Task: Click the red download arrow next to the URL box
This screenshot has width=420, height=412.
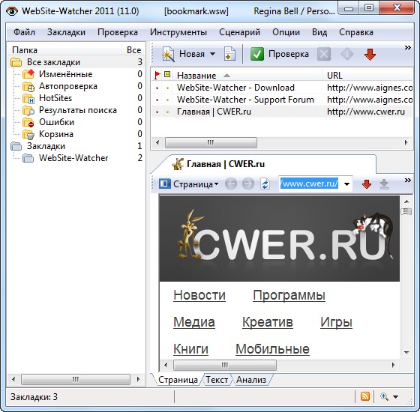Action: (367, 184)
